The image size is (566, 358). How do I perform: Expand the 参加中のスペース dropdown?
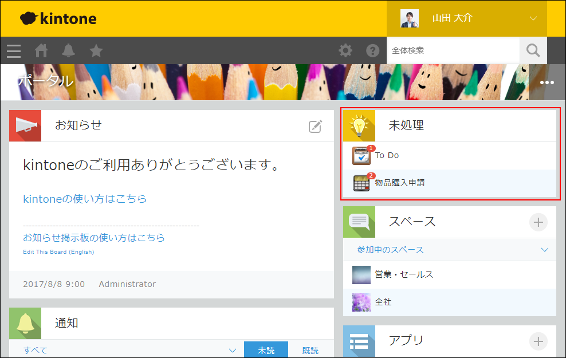tap(544, 250)
